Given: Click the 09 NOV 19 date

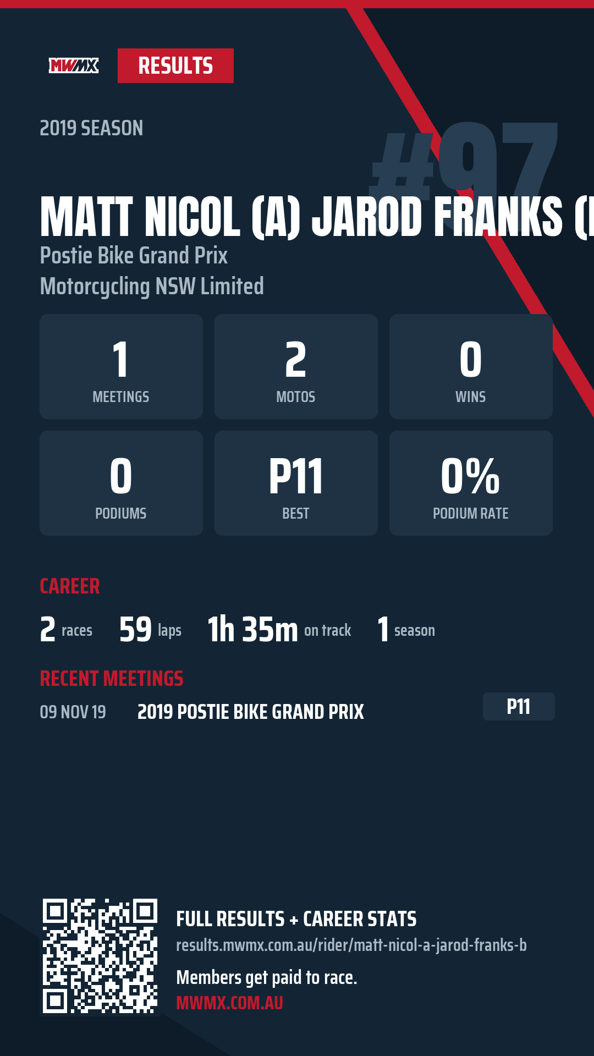Looking at the screenshot, I should 73,712.
